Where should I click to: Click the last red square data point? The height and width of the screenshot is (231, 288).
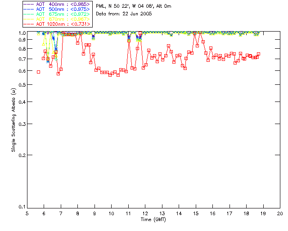(x=258, y=54)
